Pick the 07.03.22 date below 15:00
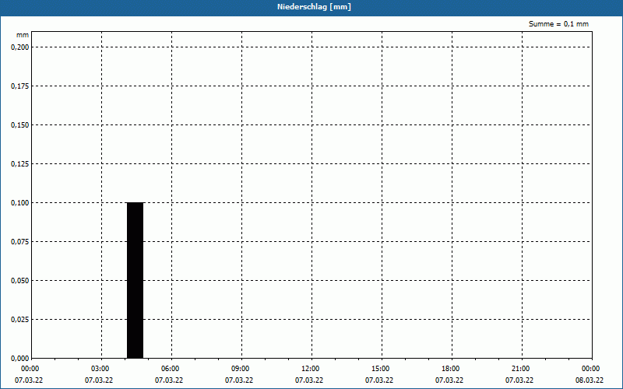Screen dimensions: 623x389 point(379,380)
